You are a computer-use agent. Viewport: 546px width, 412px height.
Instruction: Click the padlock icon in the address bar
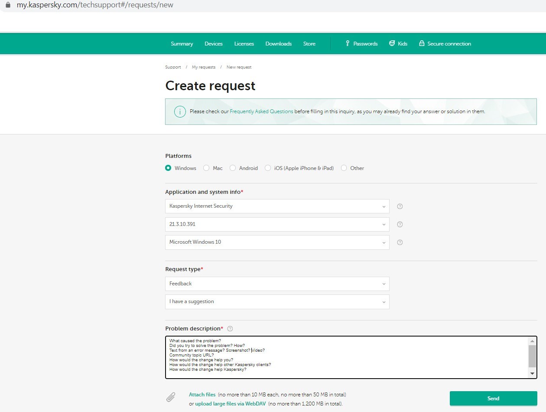click(7, 5)
